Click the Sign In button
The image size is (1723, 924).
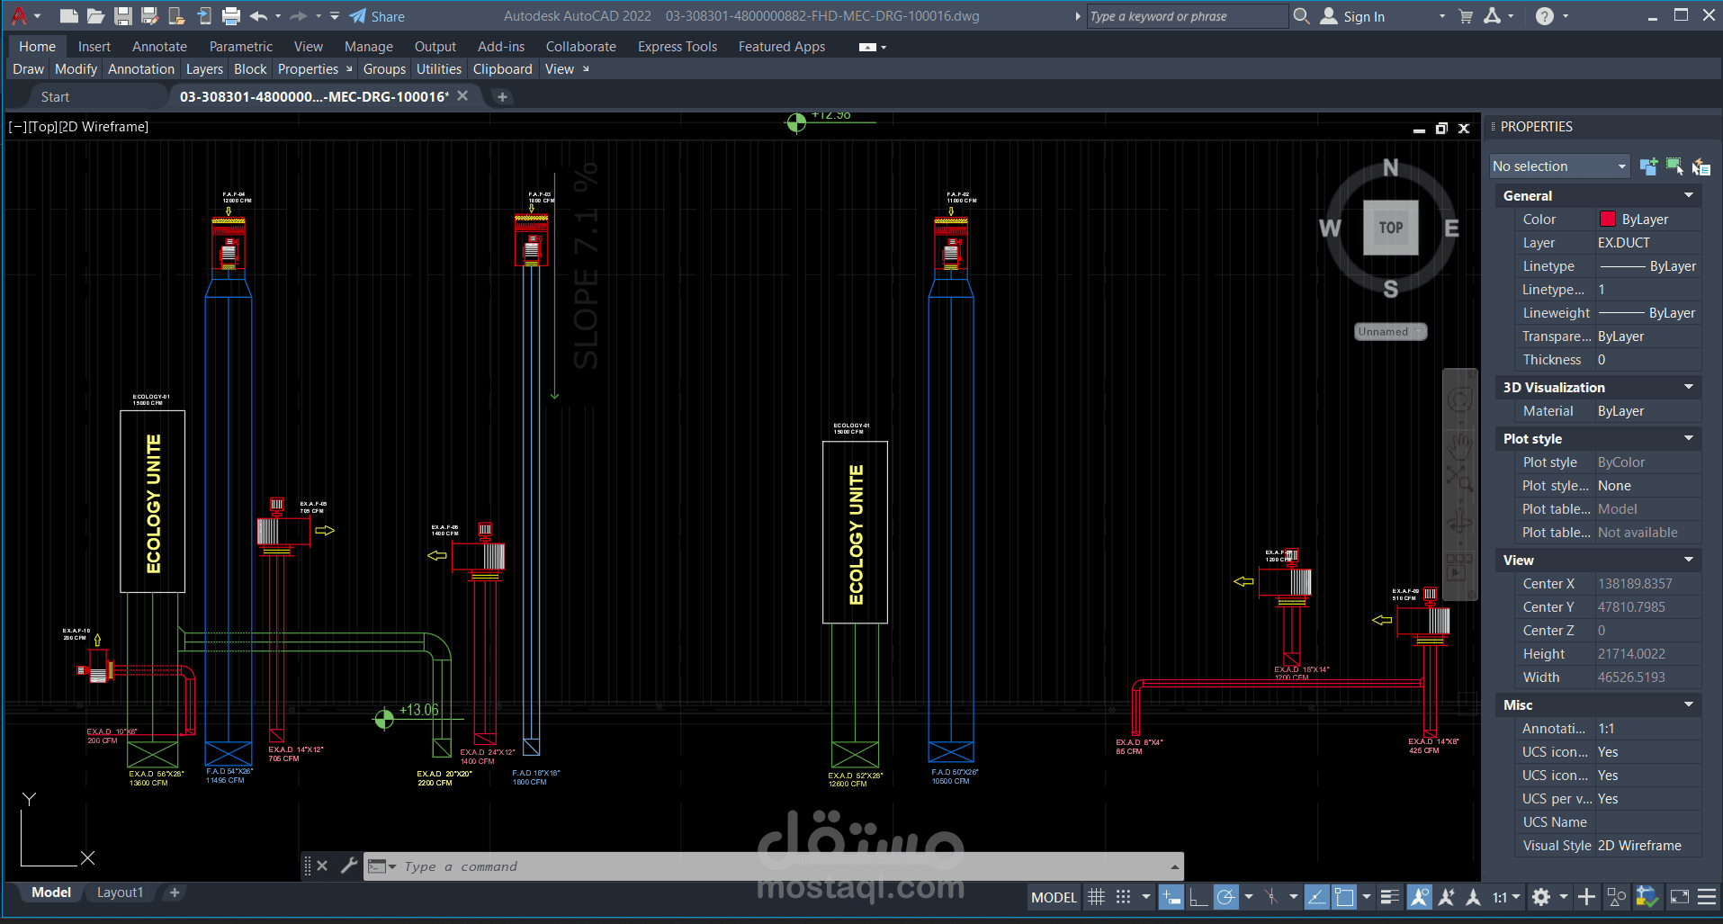point(1352,16)
